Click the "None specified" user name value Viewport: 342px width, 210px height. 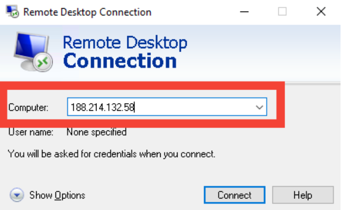click(96, 131)
